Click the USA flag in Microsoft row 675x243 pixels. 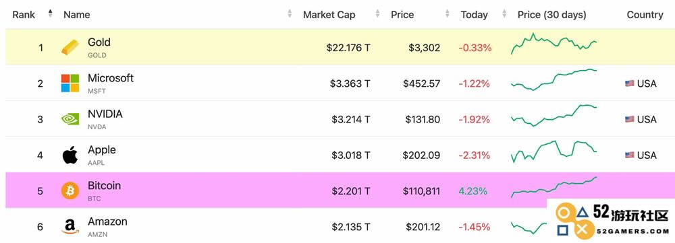pos(629,83)
